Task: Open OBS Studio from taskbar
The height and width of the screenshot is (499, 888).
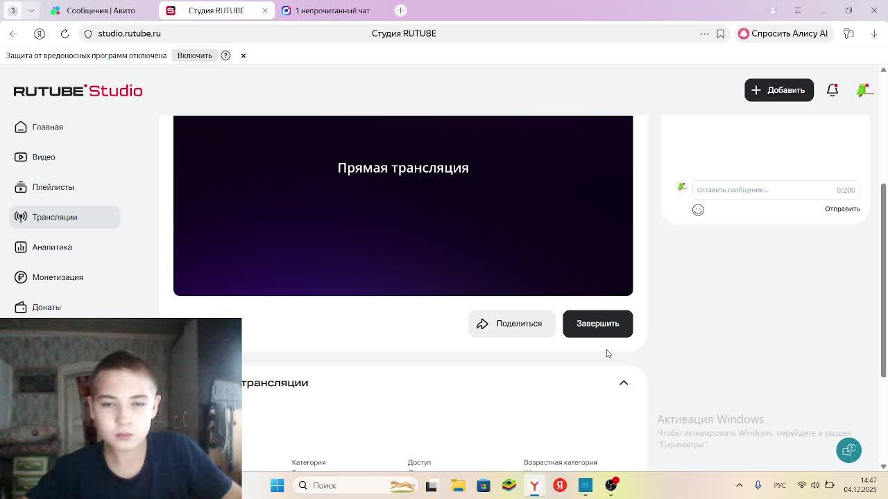Action: pyautogui.click(x=610, y=485)
